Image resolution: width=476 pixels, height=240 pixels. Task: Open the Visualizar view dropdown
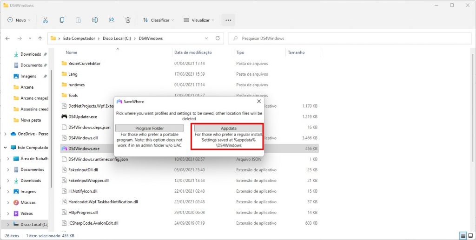tap(199, 20)
